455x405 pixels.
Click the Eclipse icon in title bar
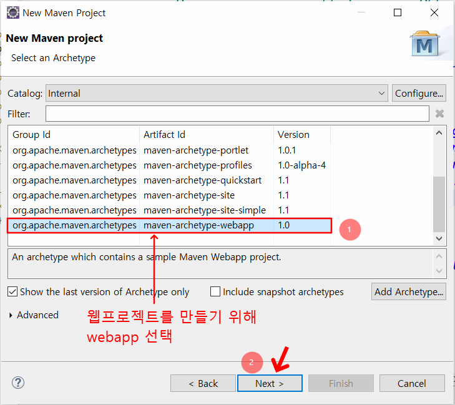point(13,12)
